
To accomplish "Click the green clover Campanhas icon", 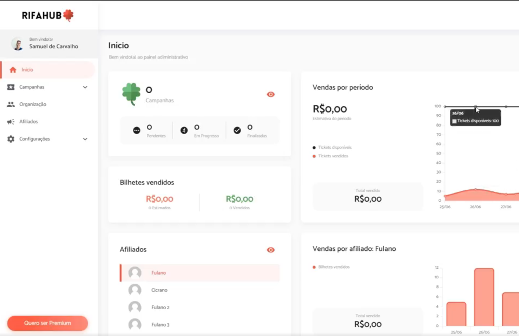I will coord(131,94).
